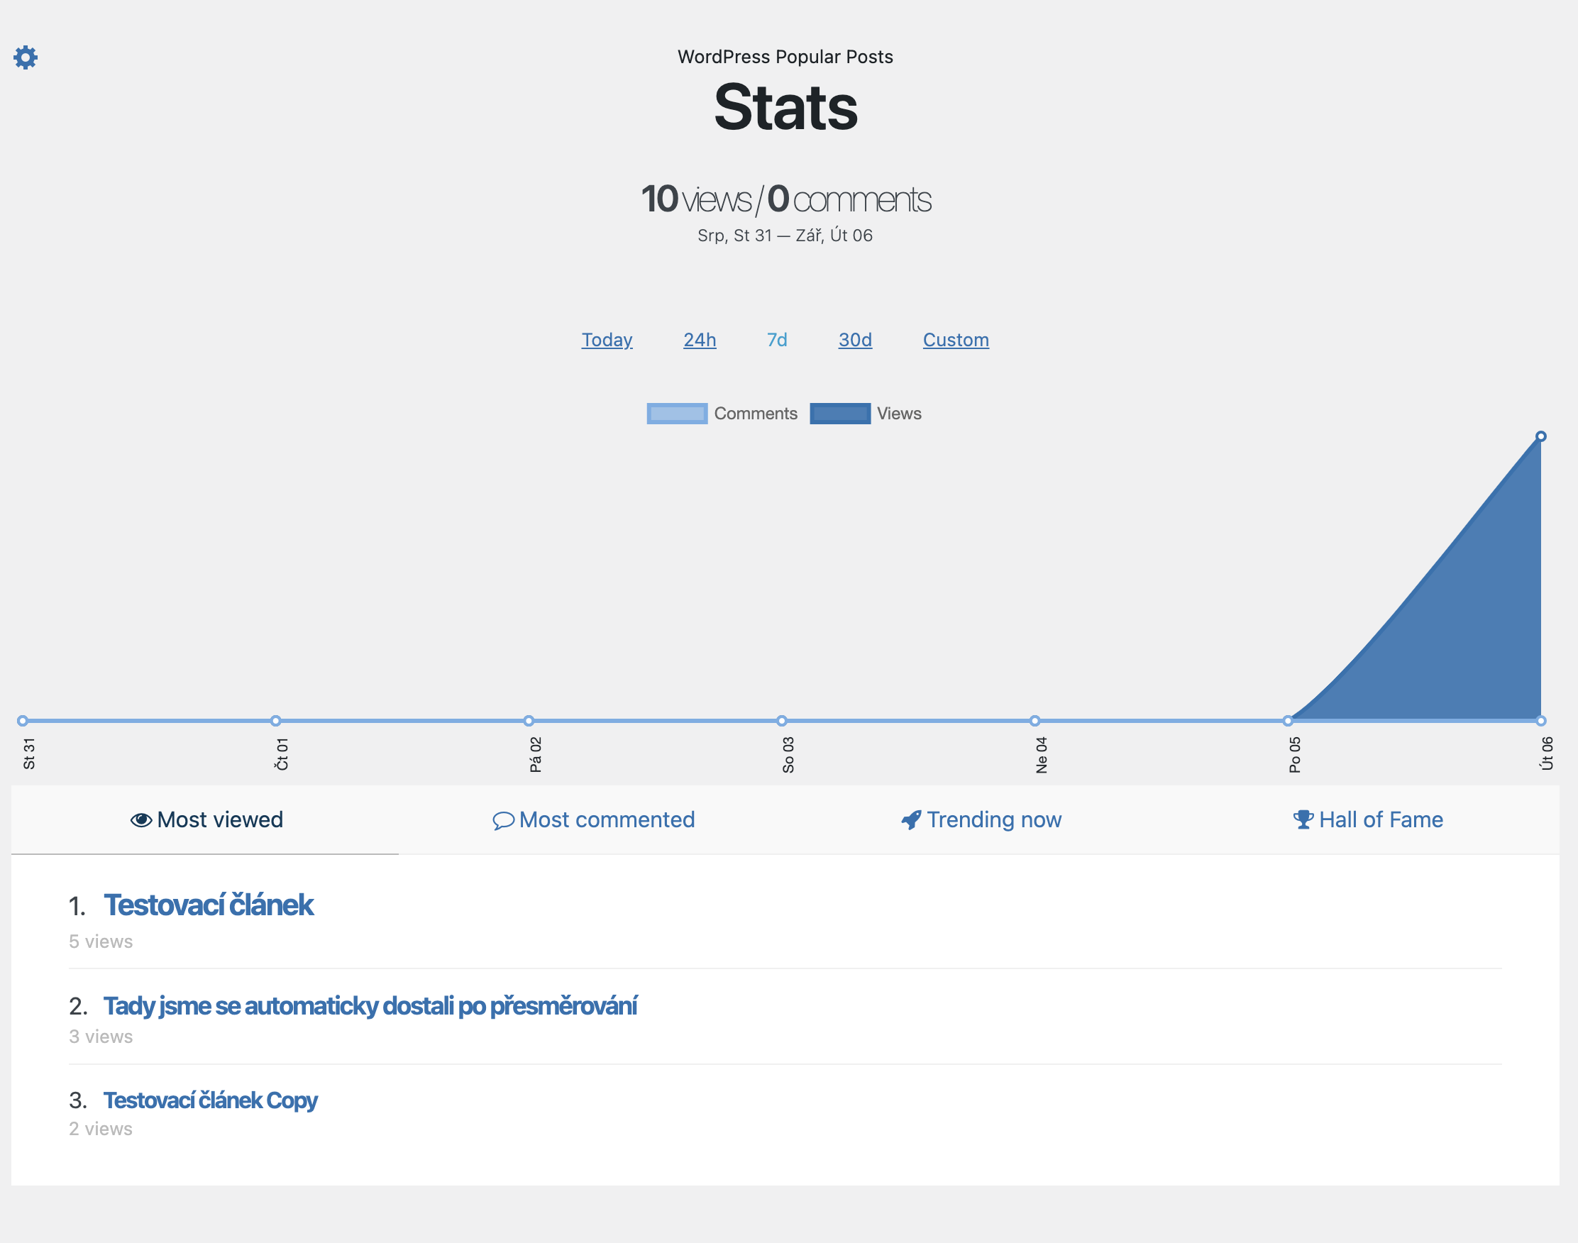Screen dimensions: 1578x1243
Task: Open the Hall of Fame tab
Action: (x=1368, y=820)
